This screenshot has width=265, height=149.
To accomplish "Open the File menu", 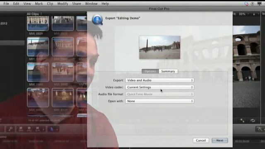I will tap(6, 4).
